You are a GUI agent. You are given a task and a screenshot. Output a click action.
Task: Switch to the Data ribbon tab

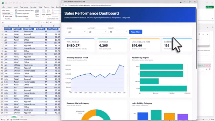pos(40,7)
